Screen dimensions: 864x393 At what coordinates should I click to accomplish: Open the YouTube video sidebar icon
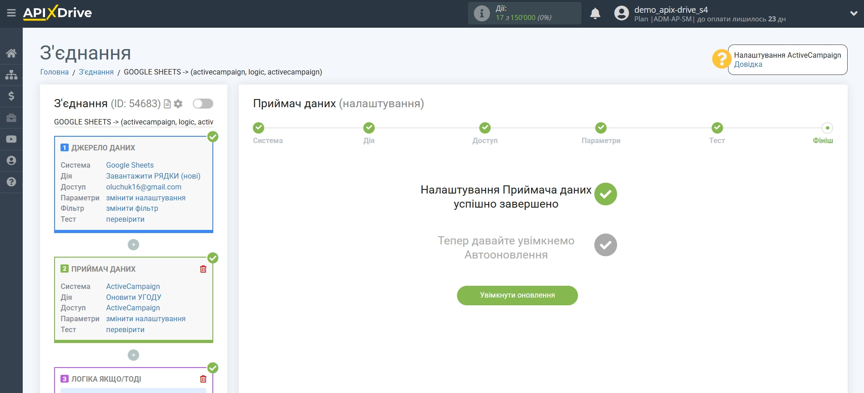pyautogui.click(x=11, y=139)
